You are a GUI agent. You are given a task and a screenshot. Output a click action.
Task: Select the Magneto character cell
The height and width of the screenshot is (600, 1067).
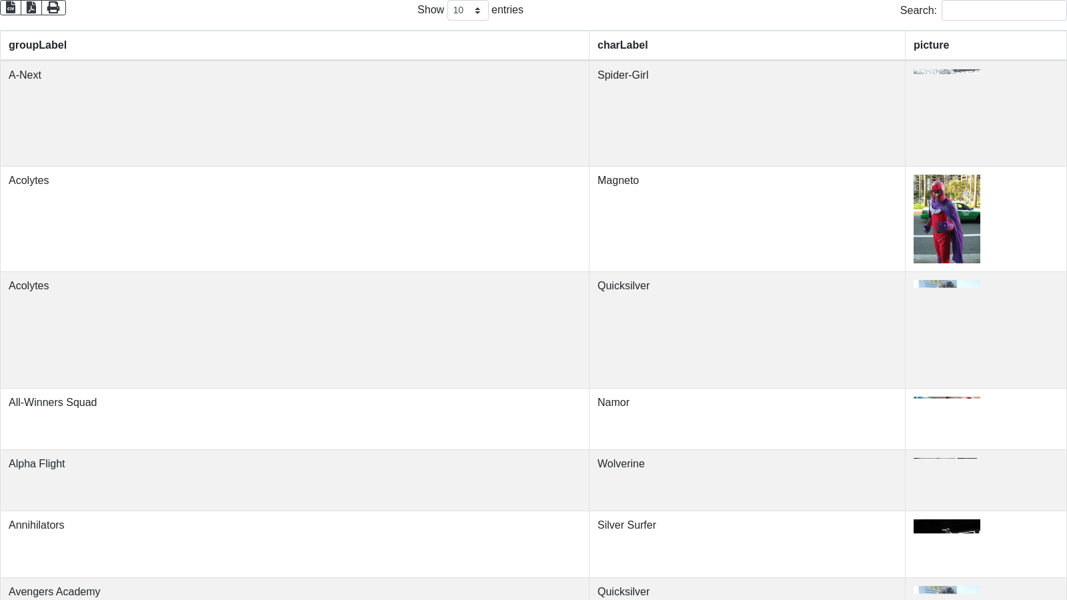coord(747,219)
